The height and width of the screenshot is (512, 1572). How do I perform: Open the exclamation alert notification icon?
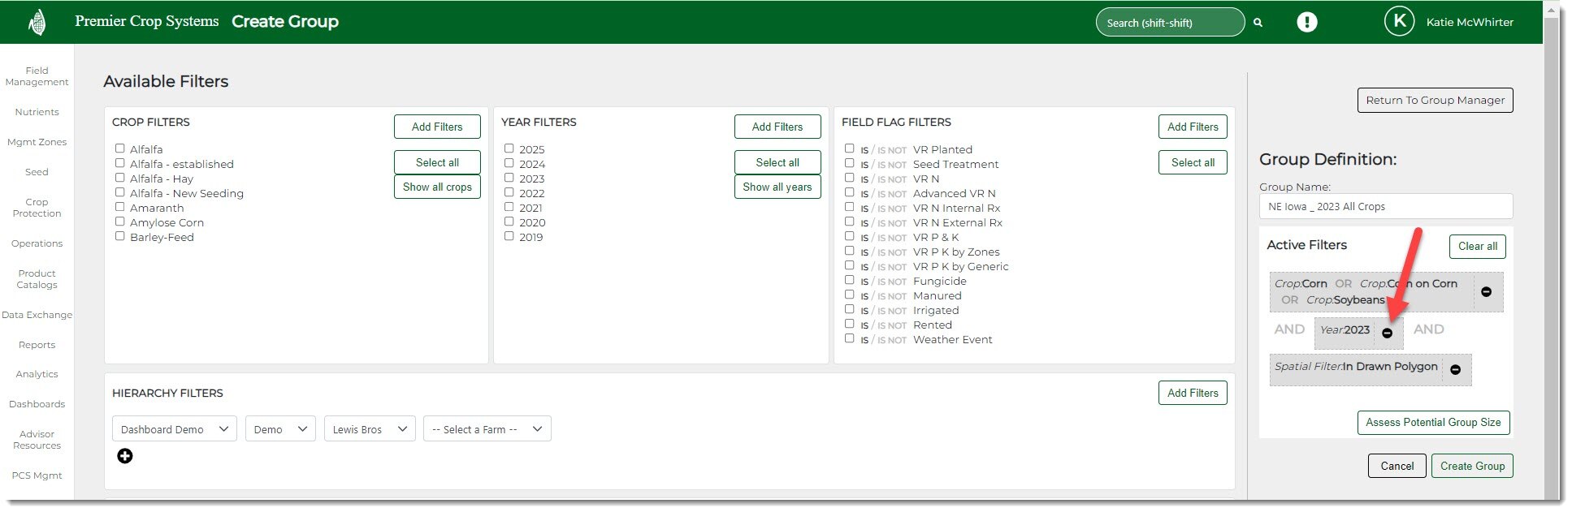(x=1306, y=22)
